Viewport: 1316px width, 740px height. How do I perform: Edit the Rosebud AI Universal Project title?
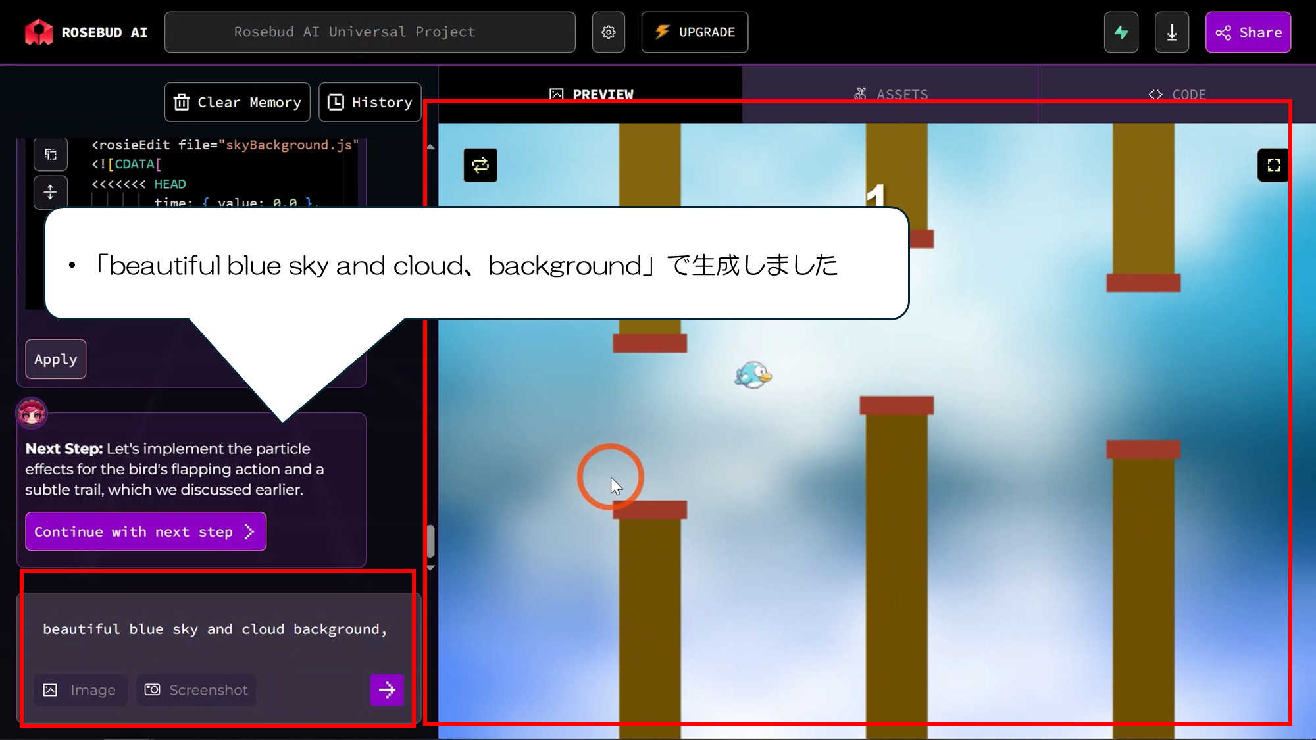click(370, 32)
